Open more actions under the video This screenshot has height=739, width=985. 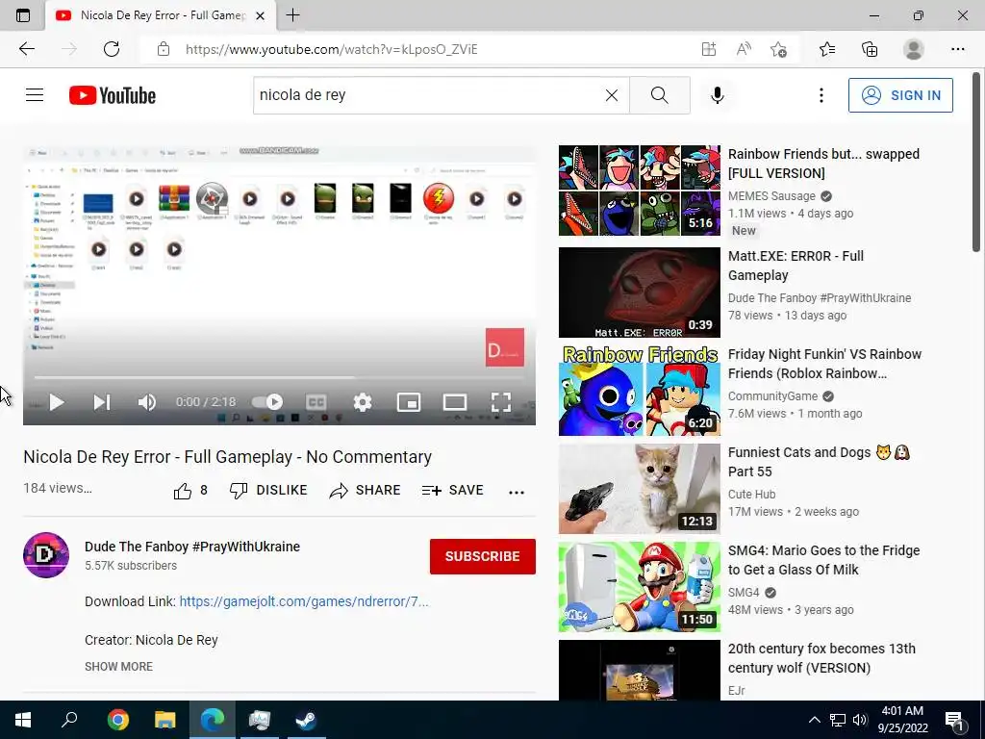(x=517, y=492)
